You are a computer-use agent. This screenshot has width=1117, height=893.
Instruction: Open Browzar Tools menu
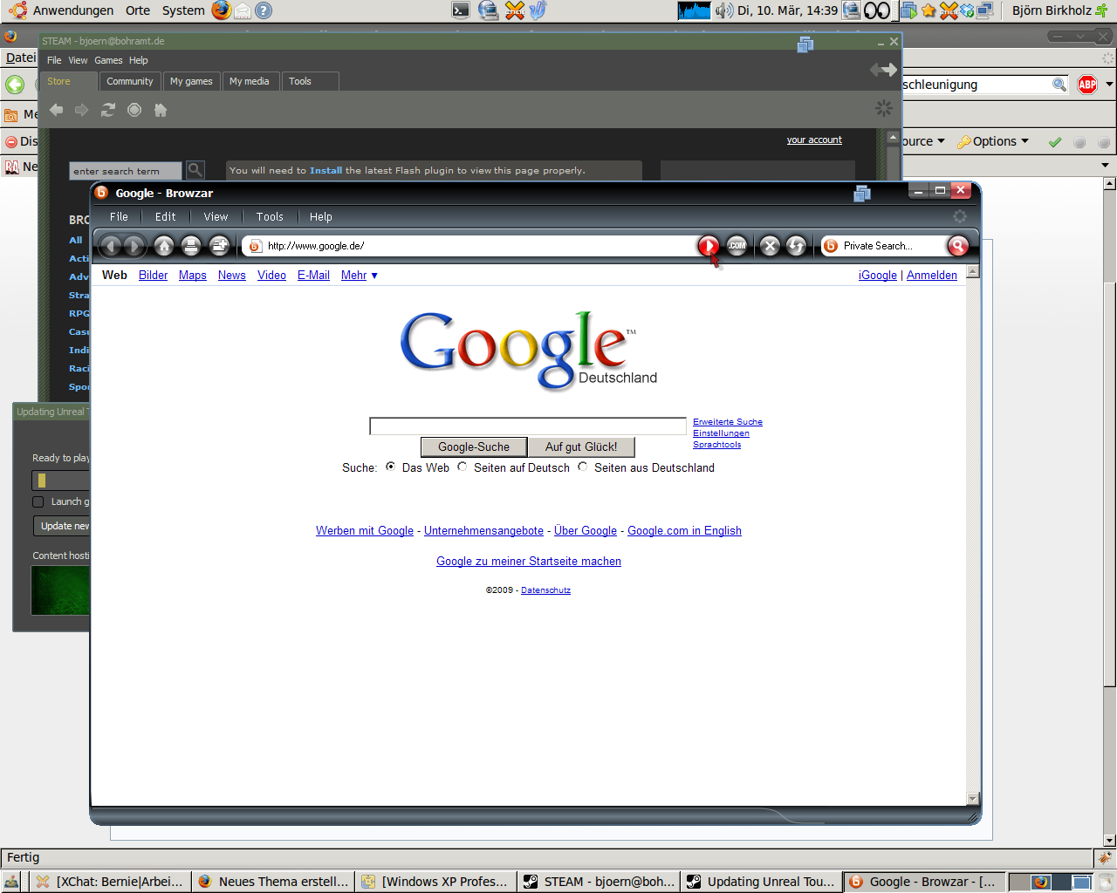(x=270, y=217)
